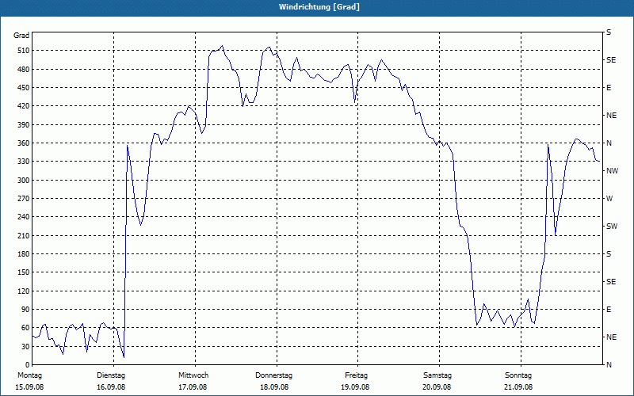
Task: Click the date '20.09.08'
Action: point(437,387)
